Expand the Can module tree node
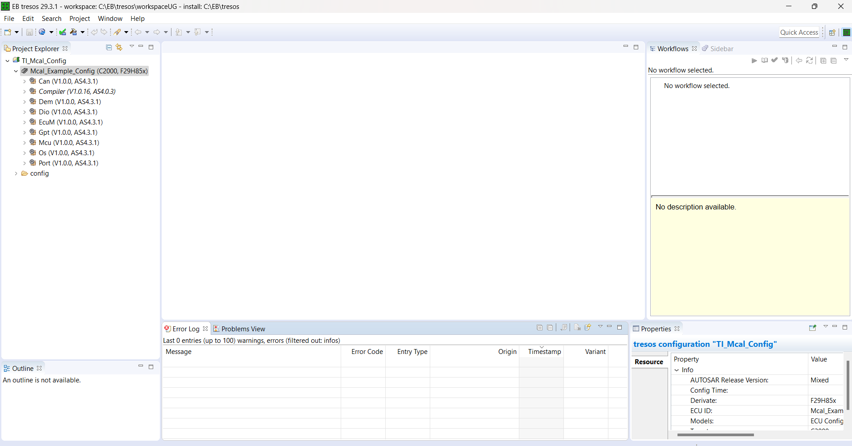852x446 pixels. click(24, 81)
